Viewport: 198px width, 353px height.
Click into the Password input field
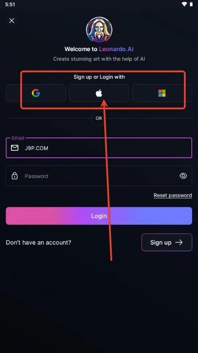click(x=99, y=176)
